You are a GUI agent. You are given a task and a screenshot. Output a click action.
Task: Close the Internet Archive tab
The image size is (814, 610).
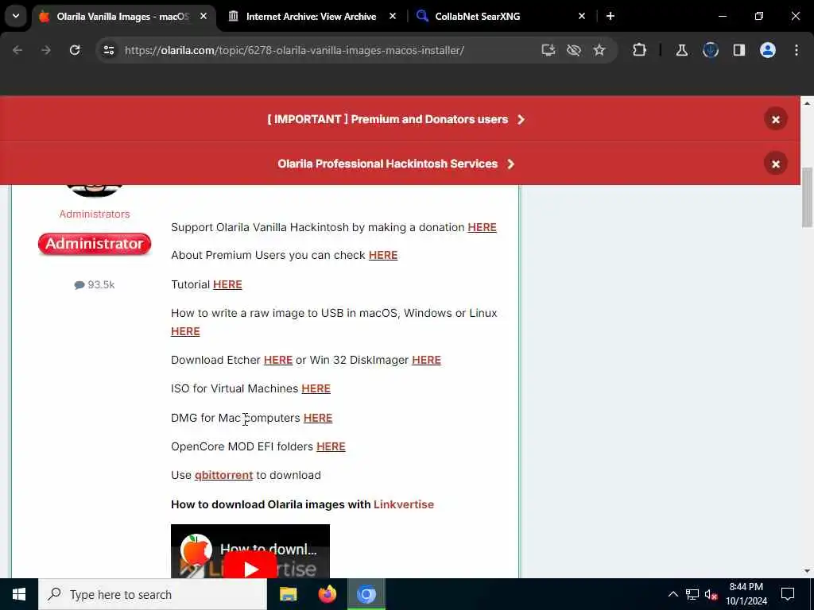[393, 17]
